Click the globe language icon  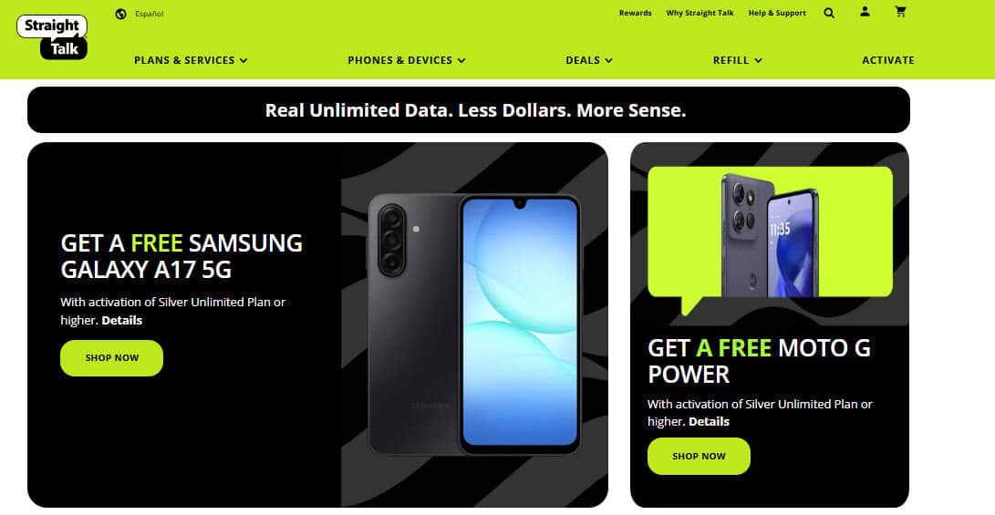(120, 14)
